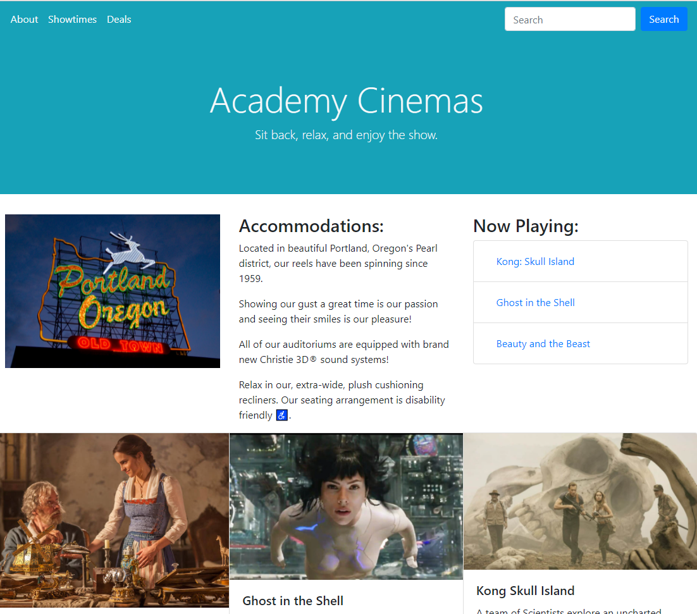Open the Kong: Skull Island link
This screenshot has width=697, height=614.
click(535, 262)
